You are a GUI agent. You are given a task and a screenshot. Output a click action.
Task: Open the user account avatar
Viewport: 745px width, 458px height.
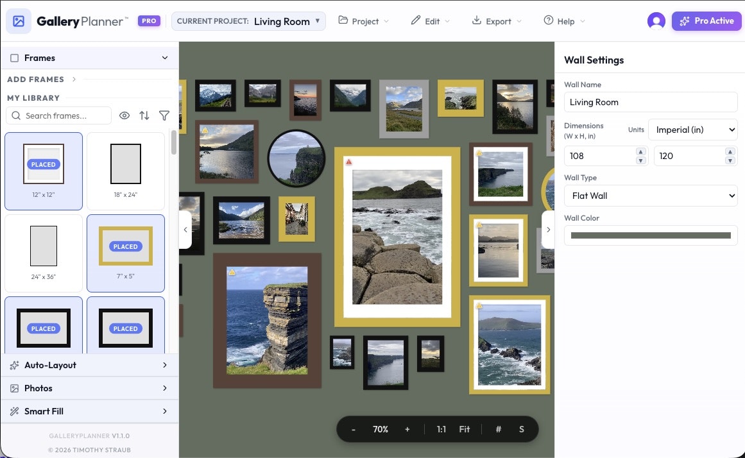pos(656,21)
